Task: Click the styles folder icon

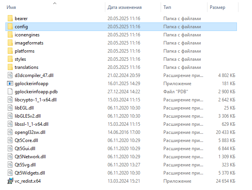Action: 10,59
